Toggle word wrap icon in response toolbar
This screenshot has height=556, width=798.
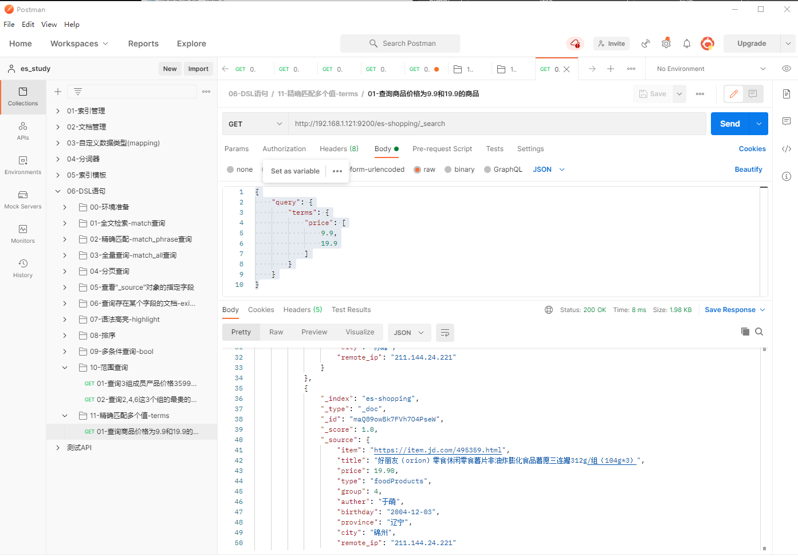445,333
